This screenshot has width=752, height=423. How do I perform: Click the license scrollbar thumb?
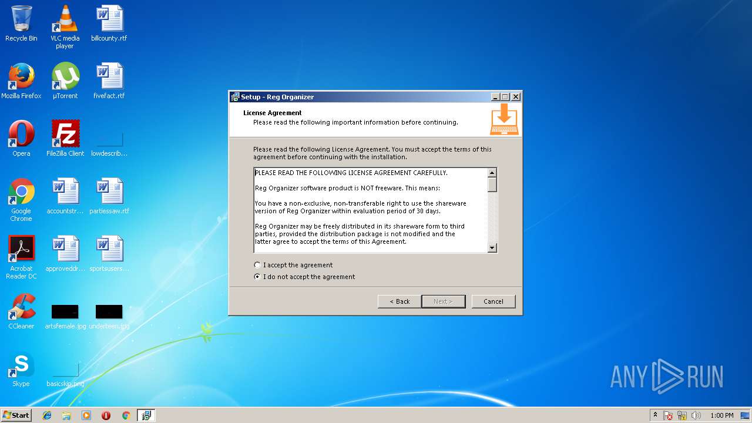coord(492,184)
